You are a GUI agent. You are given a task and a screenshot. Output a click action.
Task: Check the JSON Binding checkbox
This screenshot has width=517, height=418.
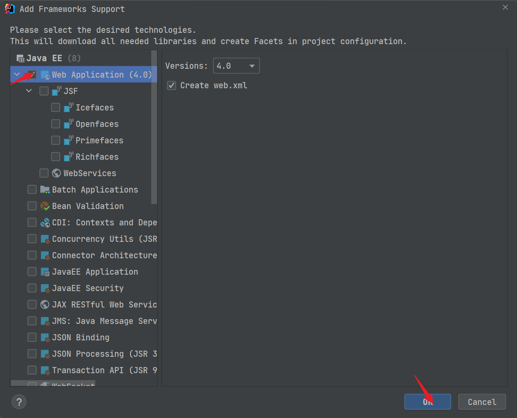(x=32, y=337)
